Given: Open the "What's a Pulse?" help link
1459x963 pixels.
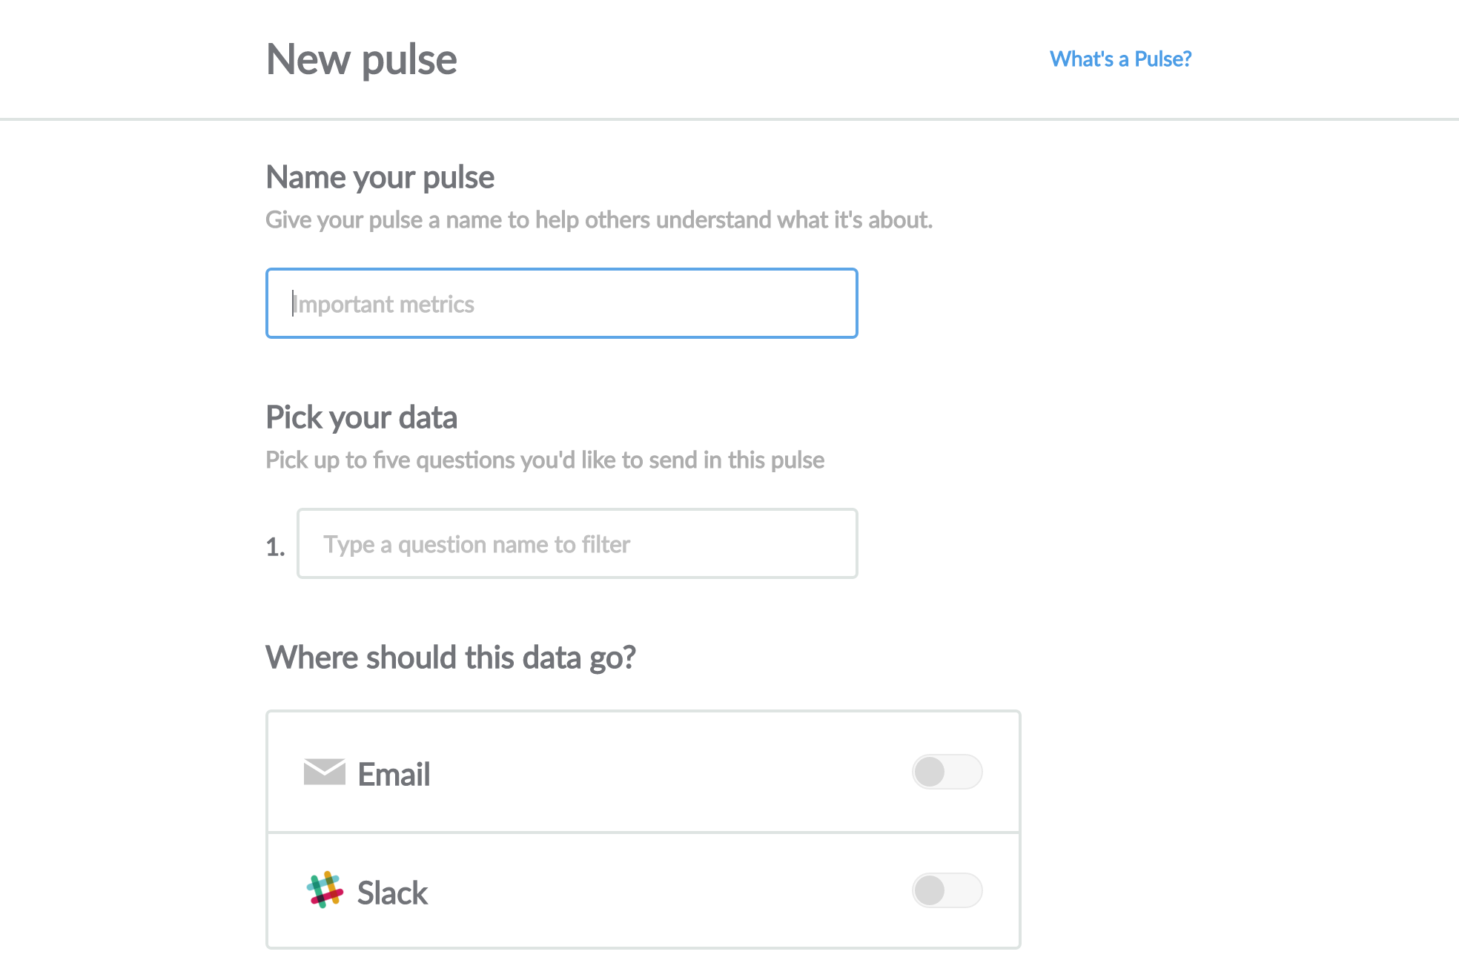Looking at the screenshot, I should tap(1120, 59).
